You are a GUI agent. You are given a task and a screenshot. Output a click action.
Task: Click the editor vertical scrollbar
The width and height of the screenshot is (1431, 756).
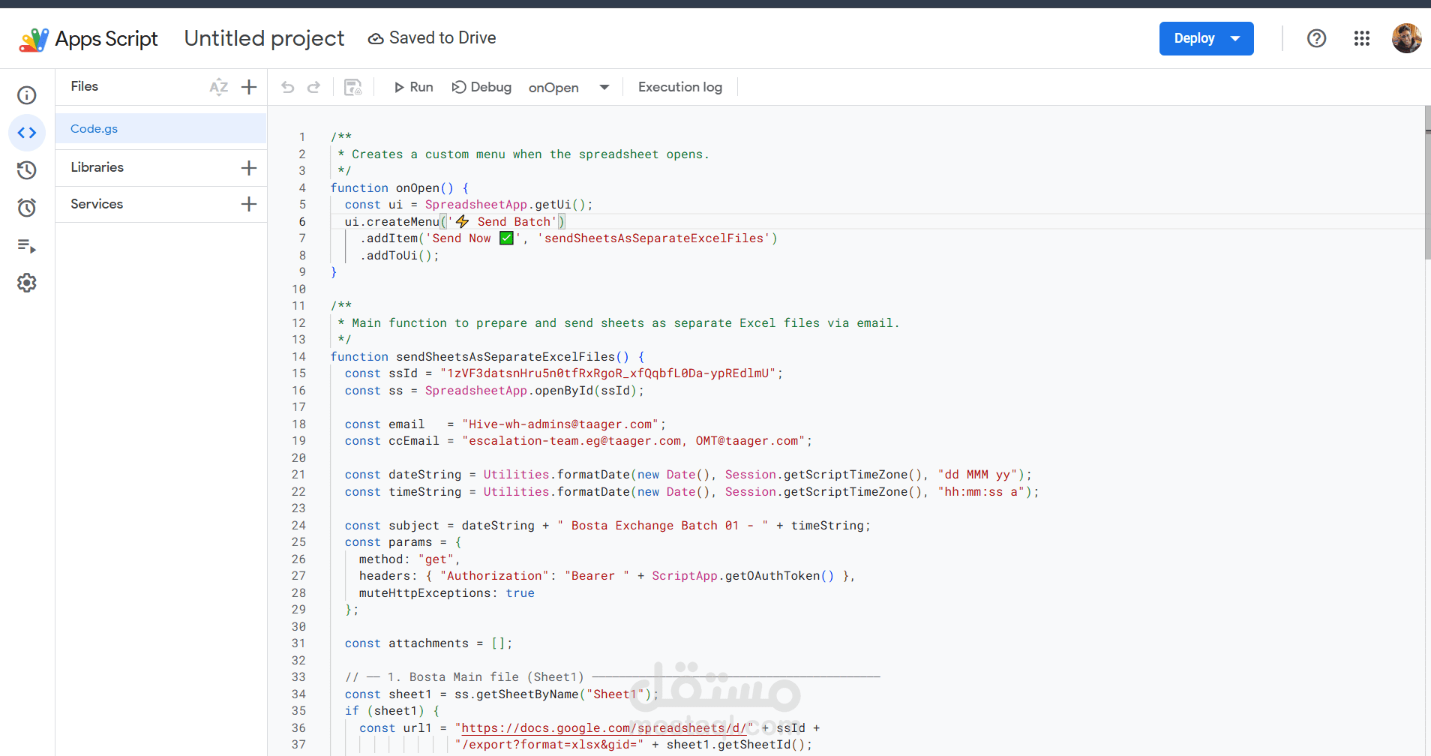tap(1427, 182)
